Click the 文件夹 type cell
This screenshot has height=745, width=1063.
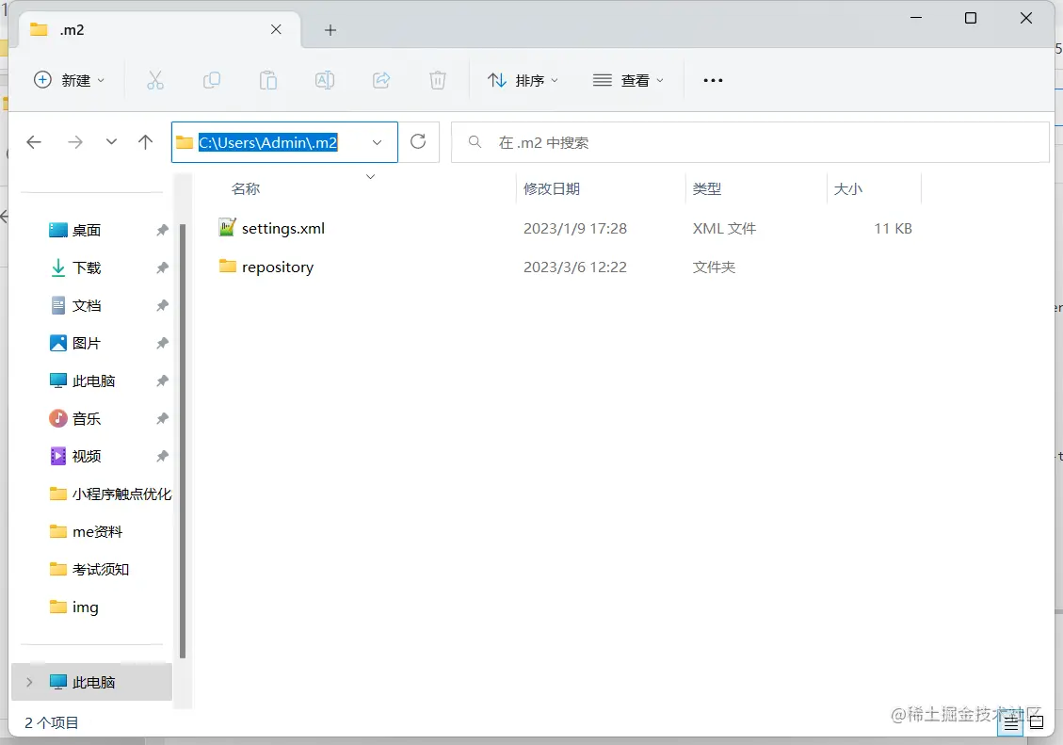coord(714,267)
